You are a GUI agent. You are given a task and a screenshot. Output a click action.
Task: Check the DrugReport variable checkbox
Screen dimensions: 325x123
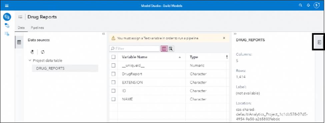point(113,74)
